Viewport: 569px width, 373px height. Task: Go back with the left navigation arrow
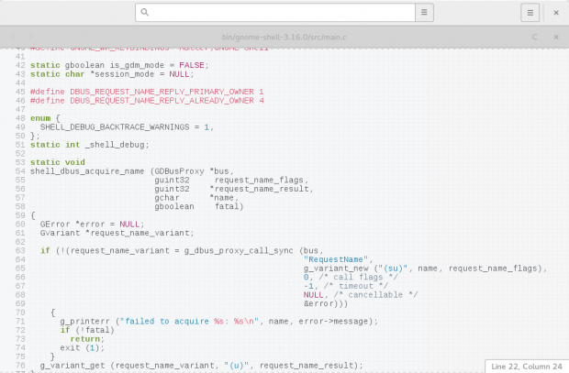point(14,37)
